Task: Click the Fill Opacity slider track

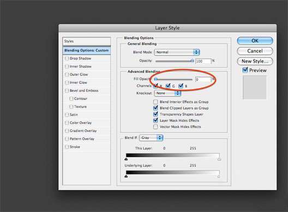Action: click(174, 79)
